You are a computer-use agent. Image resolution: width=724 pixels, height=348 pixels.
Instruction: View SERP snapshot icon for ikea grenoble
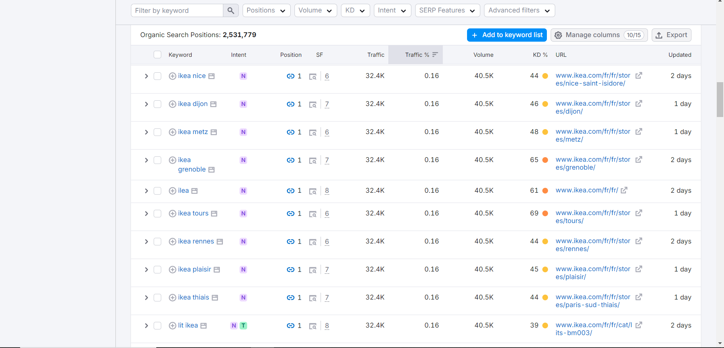click(x=313, y=161)
